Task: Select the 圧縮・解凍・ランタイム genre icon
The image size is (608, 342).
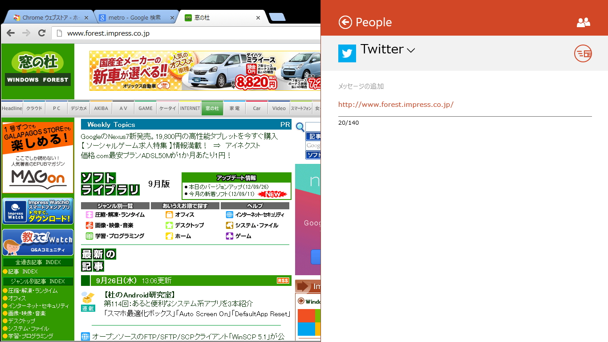Action: pyautogui.click(x=89, y=214)
